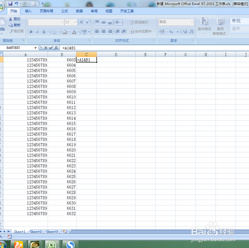Click the Redo arrow icon
Image resolution: width=249 pixels, height=248 pixels.
(x=25, y=3)
